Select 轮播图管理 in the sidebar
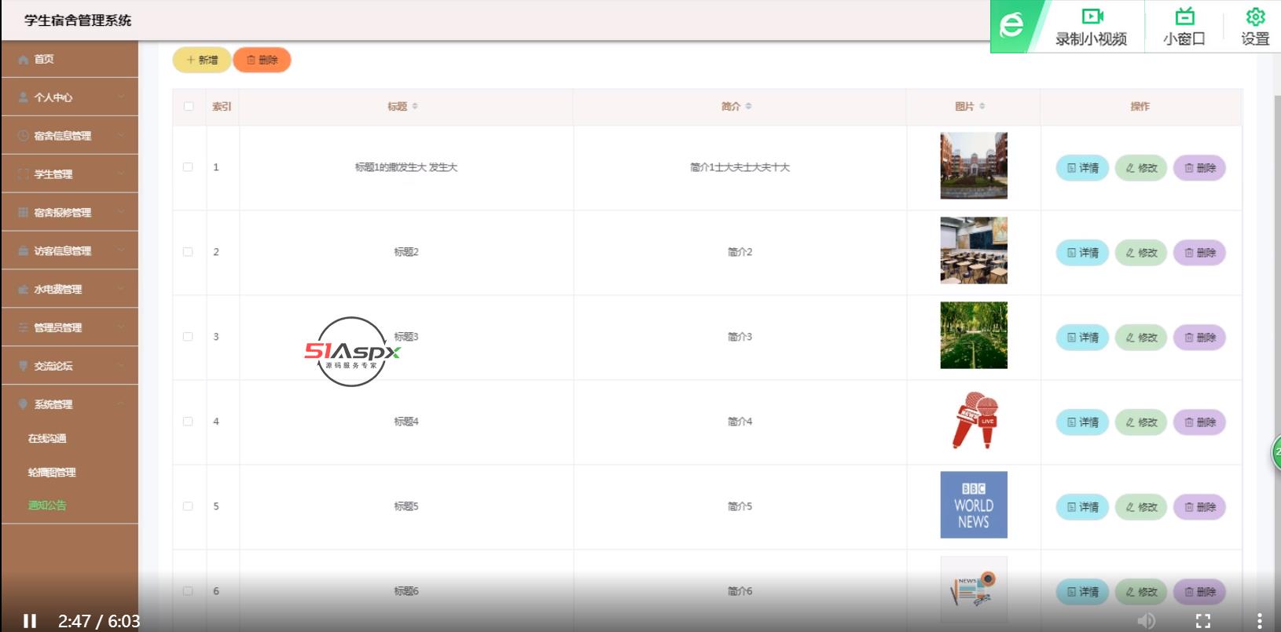The height and width of the screenshot is (632, 1281). click(52, 473)
